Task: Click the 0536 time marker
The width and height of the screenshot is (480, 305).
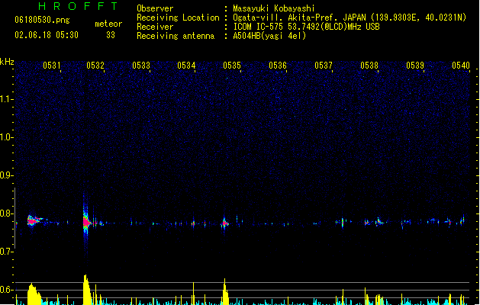Action: 278,66
